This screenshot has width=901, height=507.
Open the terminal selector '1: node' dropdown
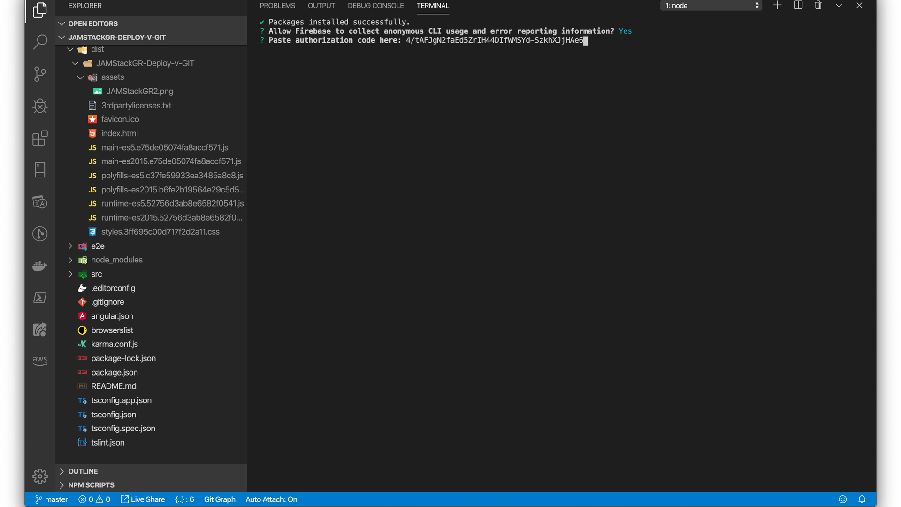tap(711, 6)
